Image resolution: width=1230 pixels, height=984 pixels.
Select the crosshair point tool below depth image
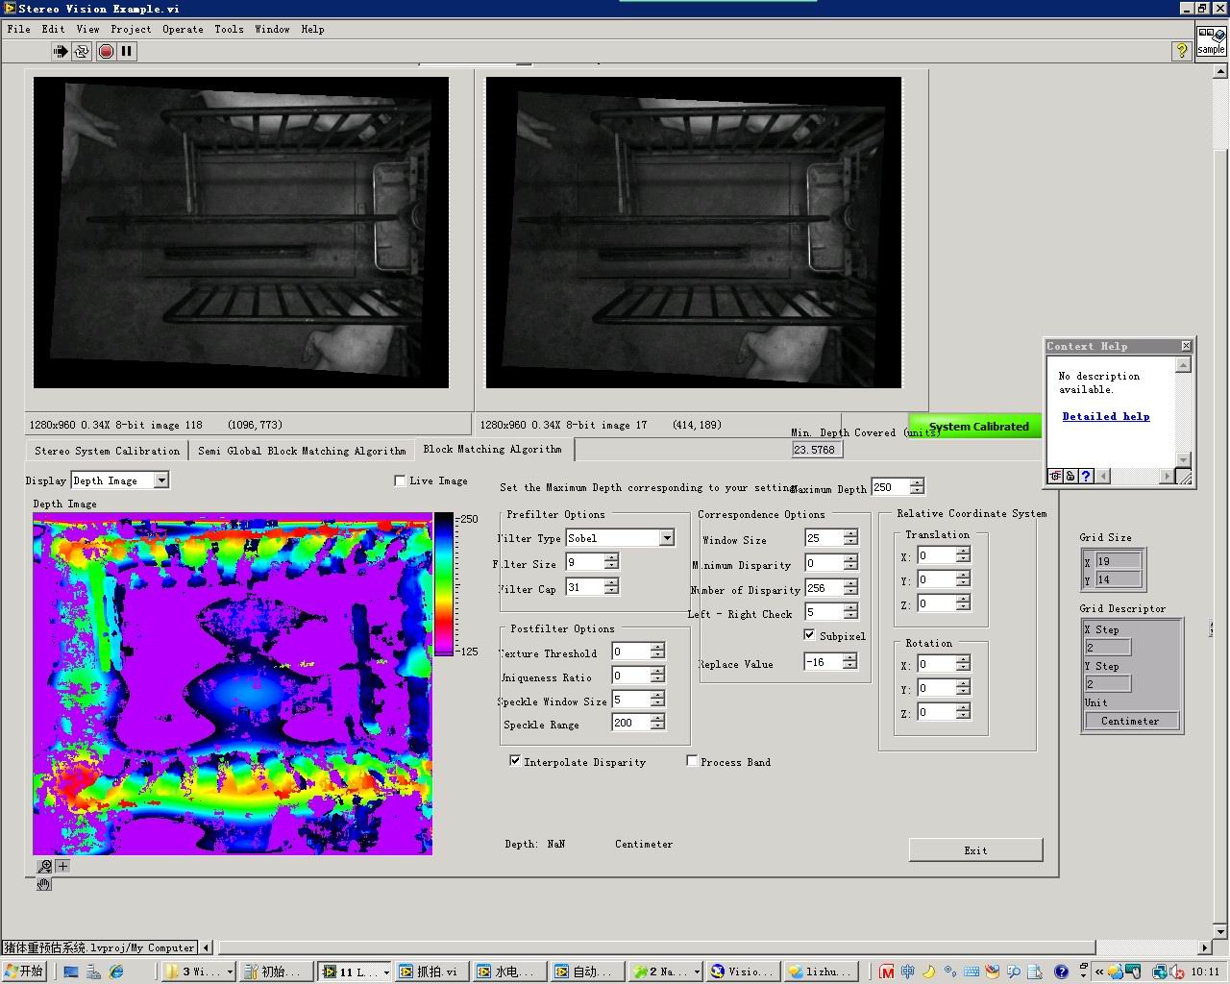(62, 866)
